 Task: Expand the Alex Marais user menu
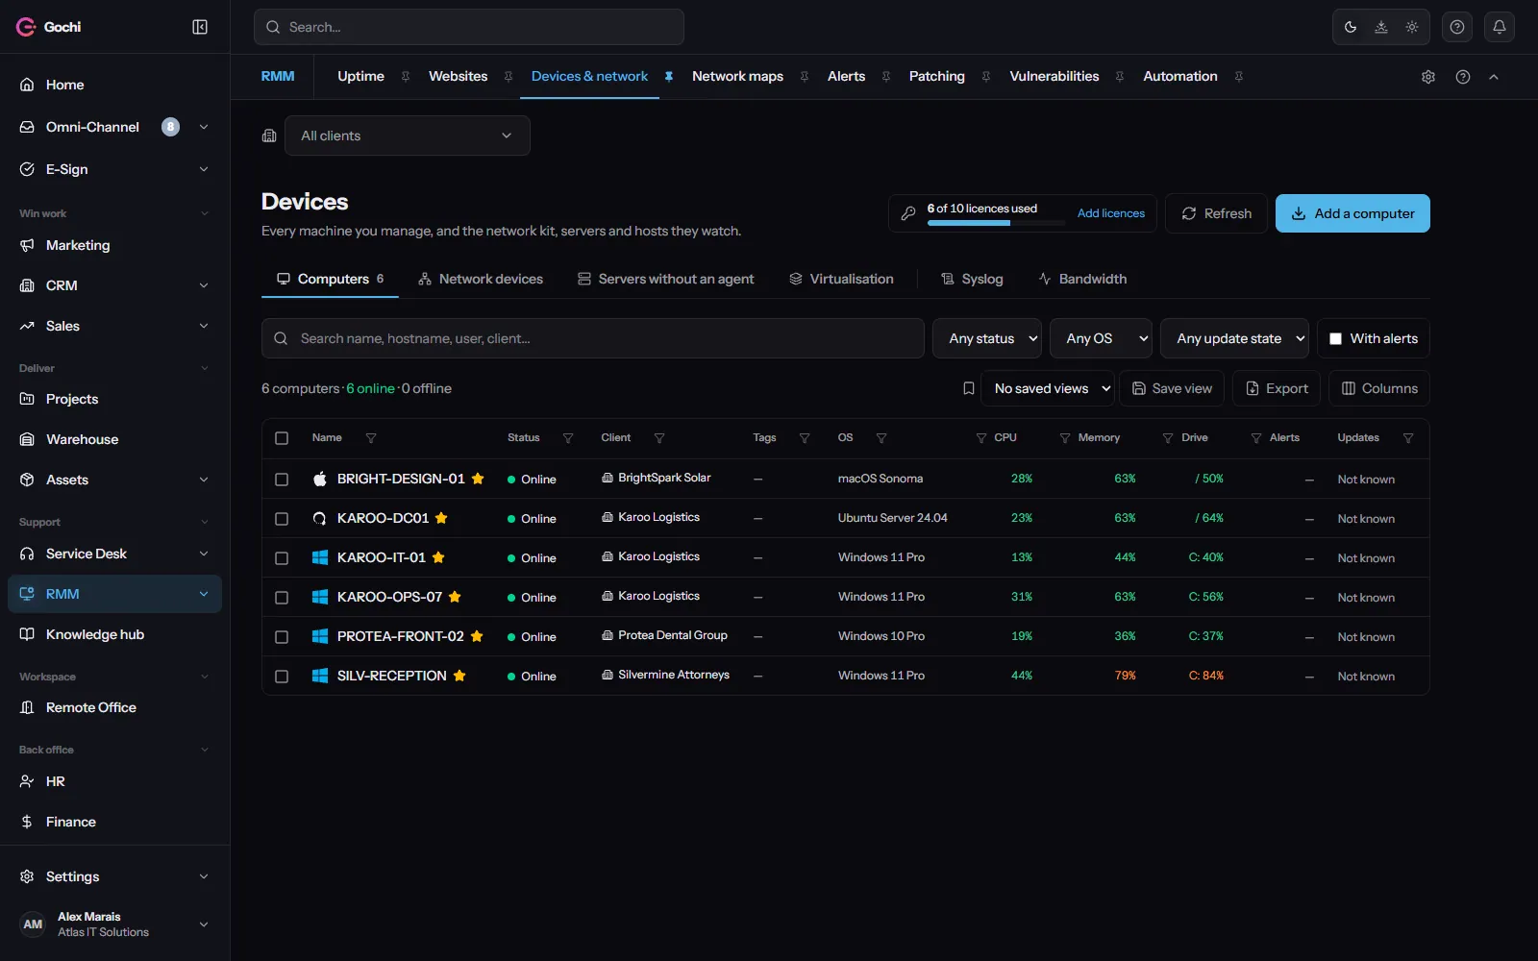pos(204,924)
